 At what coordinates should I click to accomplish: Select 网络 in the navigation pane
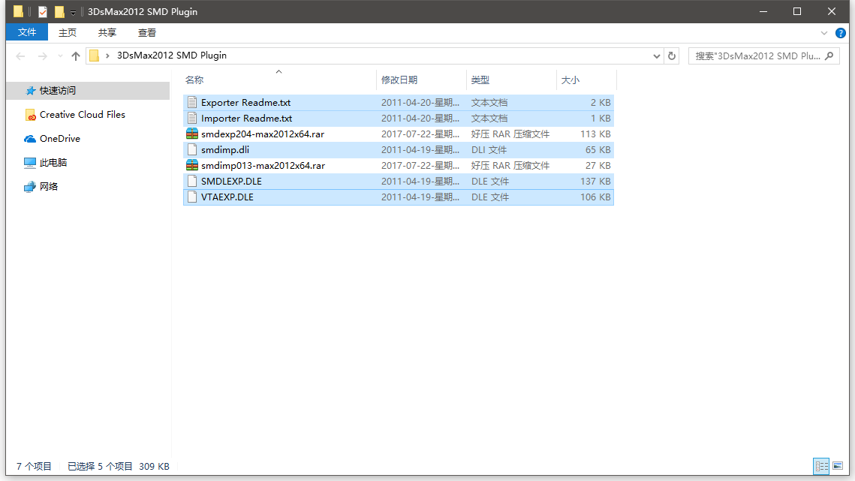pyautogui.click(x=49, y=187)
